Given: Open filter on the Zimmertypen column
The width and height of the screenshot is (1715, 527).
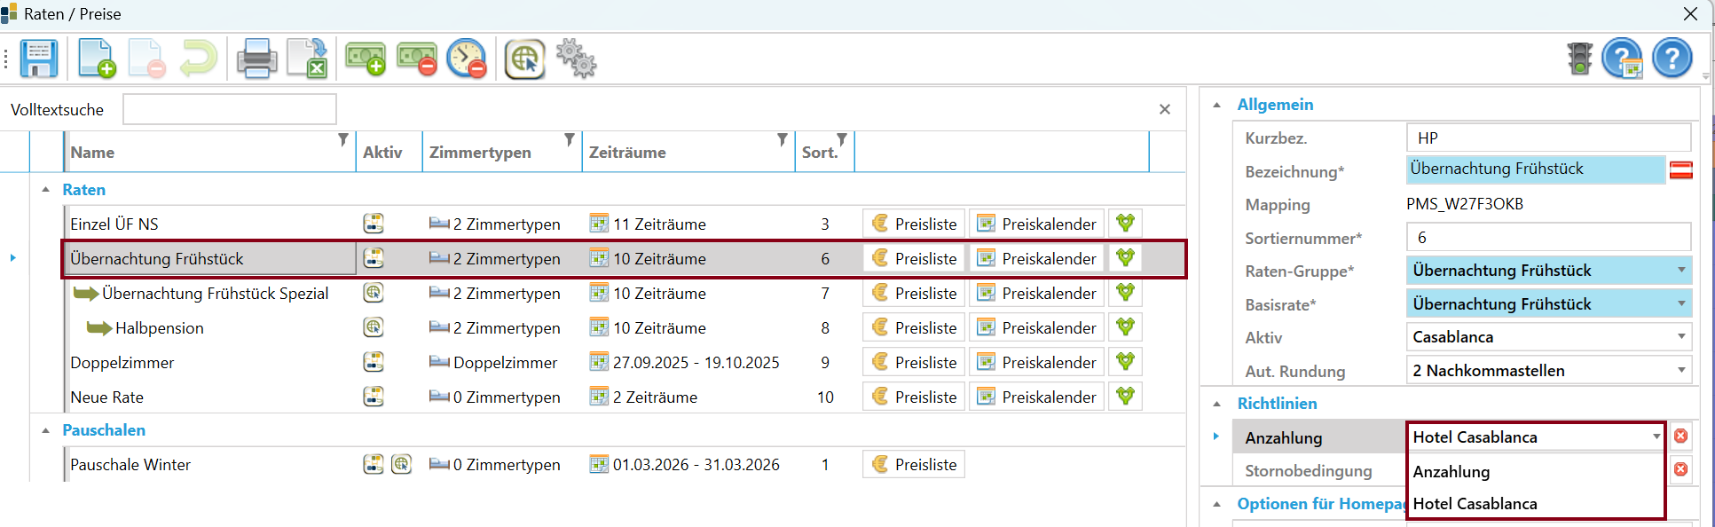Looking at the screenshot, I should click(x=570, y=140).
